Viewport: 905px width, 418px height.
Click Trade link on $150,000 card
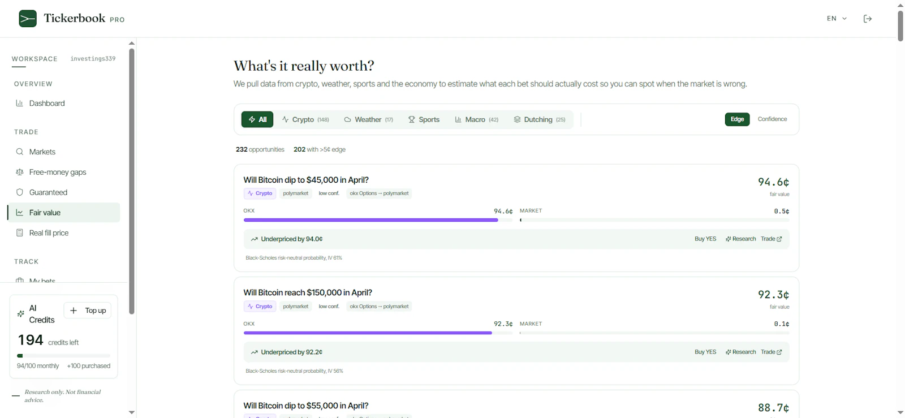(x=771, y=352)
